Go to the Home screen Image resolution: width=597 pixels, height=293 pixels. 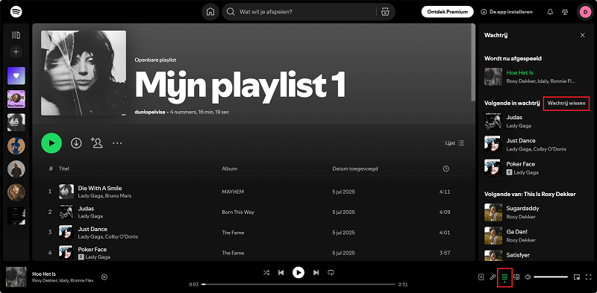click(x=210, y=12)
